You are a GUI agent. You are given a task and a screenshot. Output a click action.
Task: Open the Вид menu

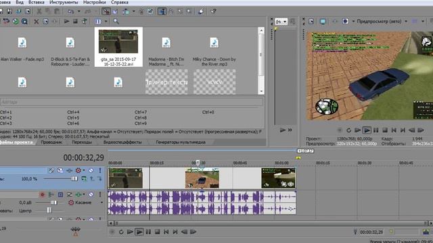click(20, 2)
